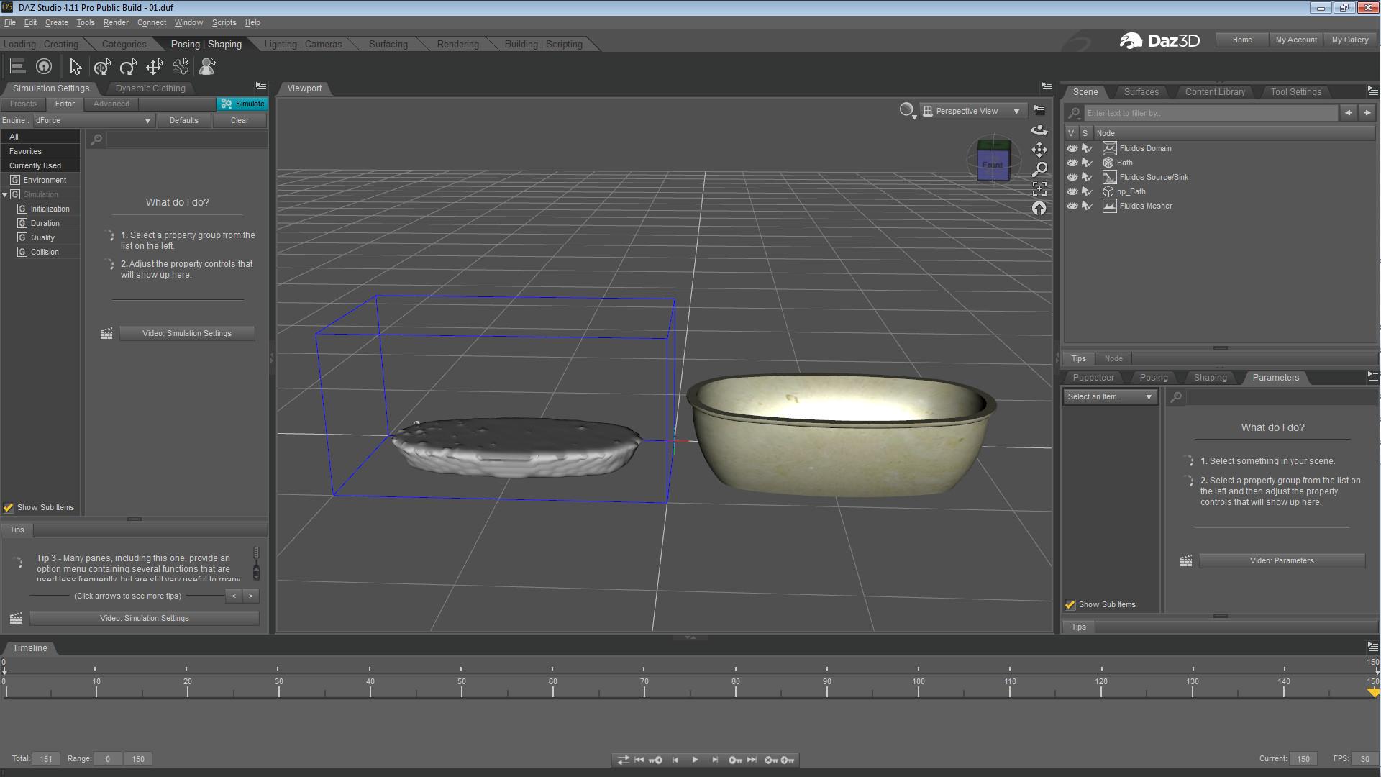This screenshot has width=1381, height=777.
Task: Click the Node Selection arrow tool
Action: [75, 67]
